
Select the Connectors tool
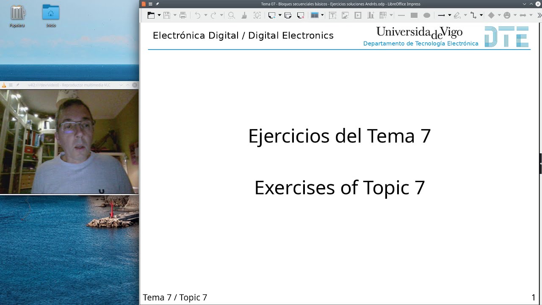[473, 15]
